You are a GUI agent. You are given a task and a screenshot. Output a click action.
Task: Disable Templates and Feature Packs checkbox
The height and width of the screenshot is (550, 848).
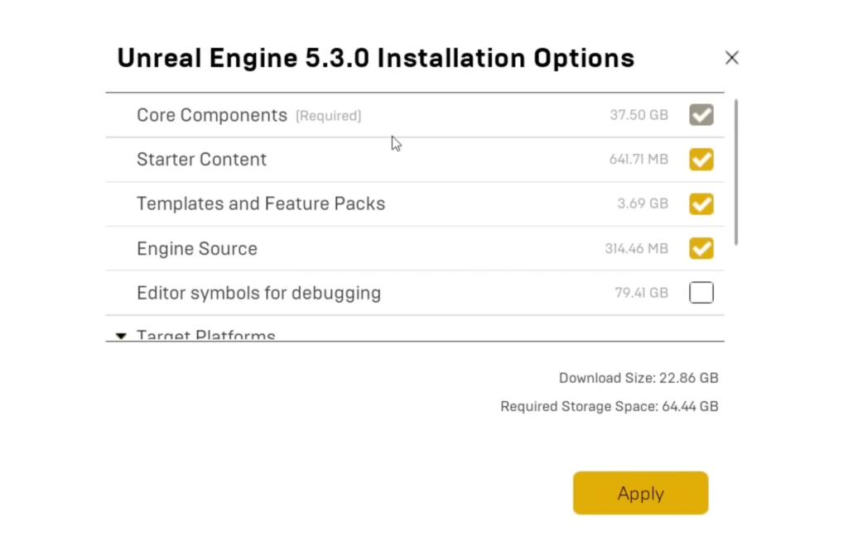(x=701, y=204)
